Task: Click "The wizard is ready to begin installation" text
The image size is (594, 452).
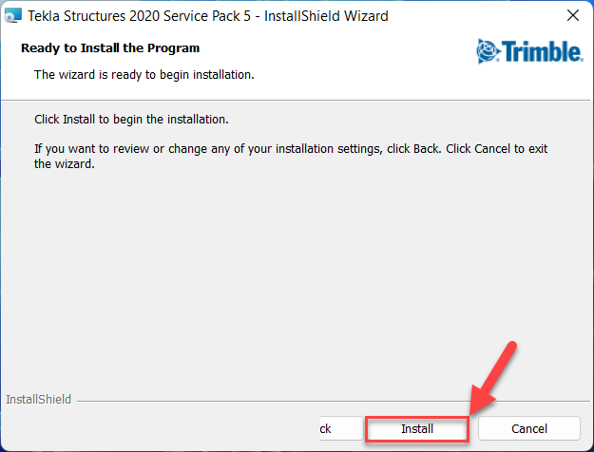Action: [144, 73]
